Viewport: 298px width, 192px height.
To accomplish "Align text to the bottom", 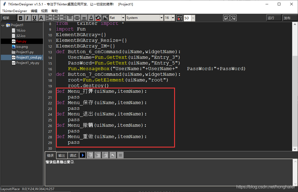I will pos(84,18).
